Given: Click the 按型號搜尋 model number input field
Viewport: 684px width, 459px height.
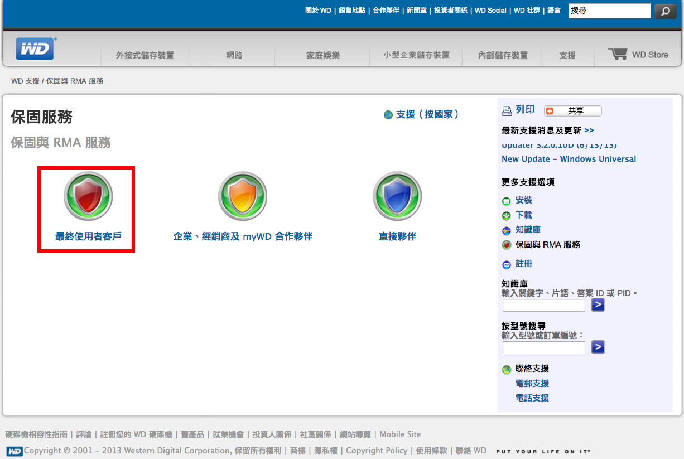Looking at the screenshot, I should [x=544, y=347].
